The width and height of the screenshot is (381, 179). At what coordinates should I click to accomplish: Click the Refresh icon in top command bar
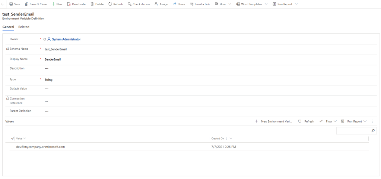click(110, 4)
